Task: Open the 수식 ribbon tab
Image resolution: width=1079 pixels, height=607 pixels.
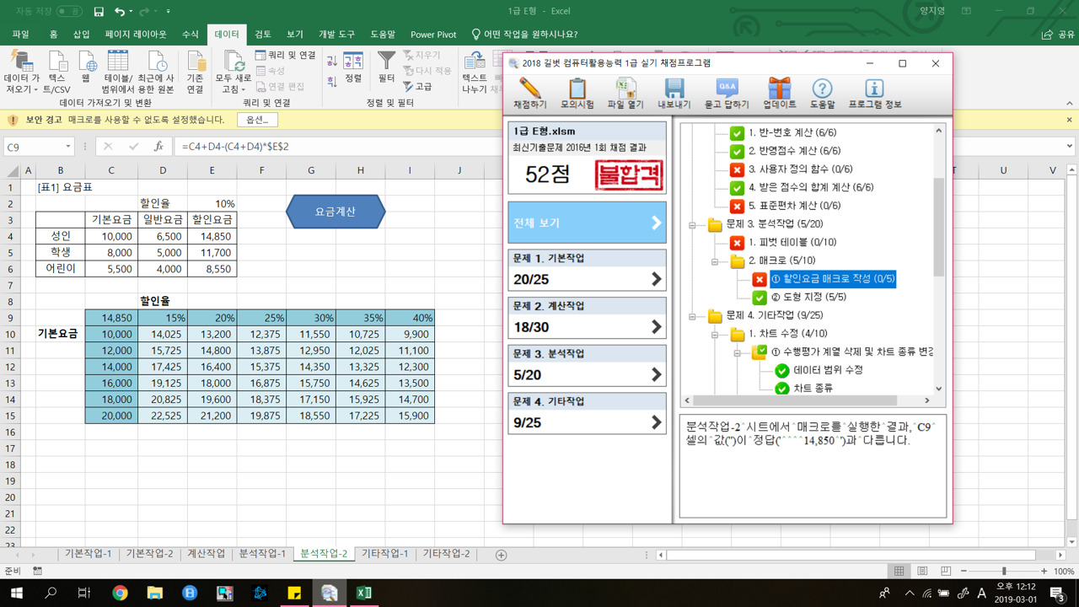Action: tap(191, 35)
